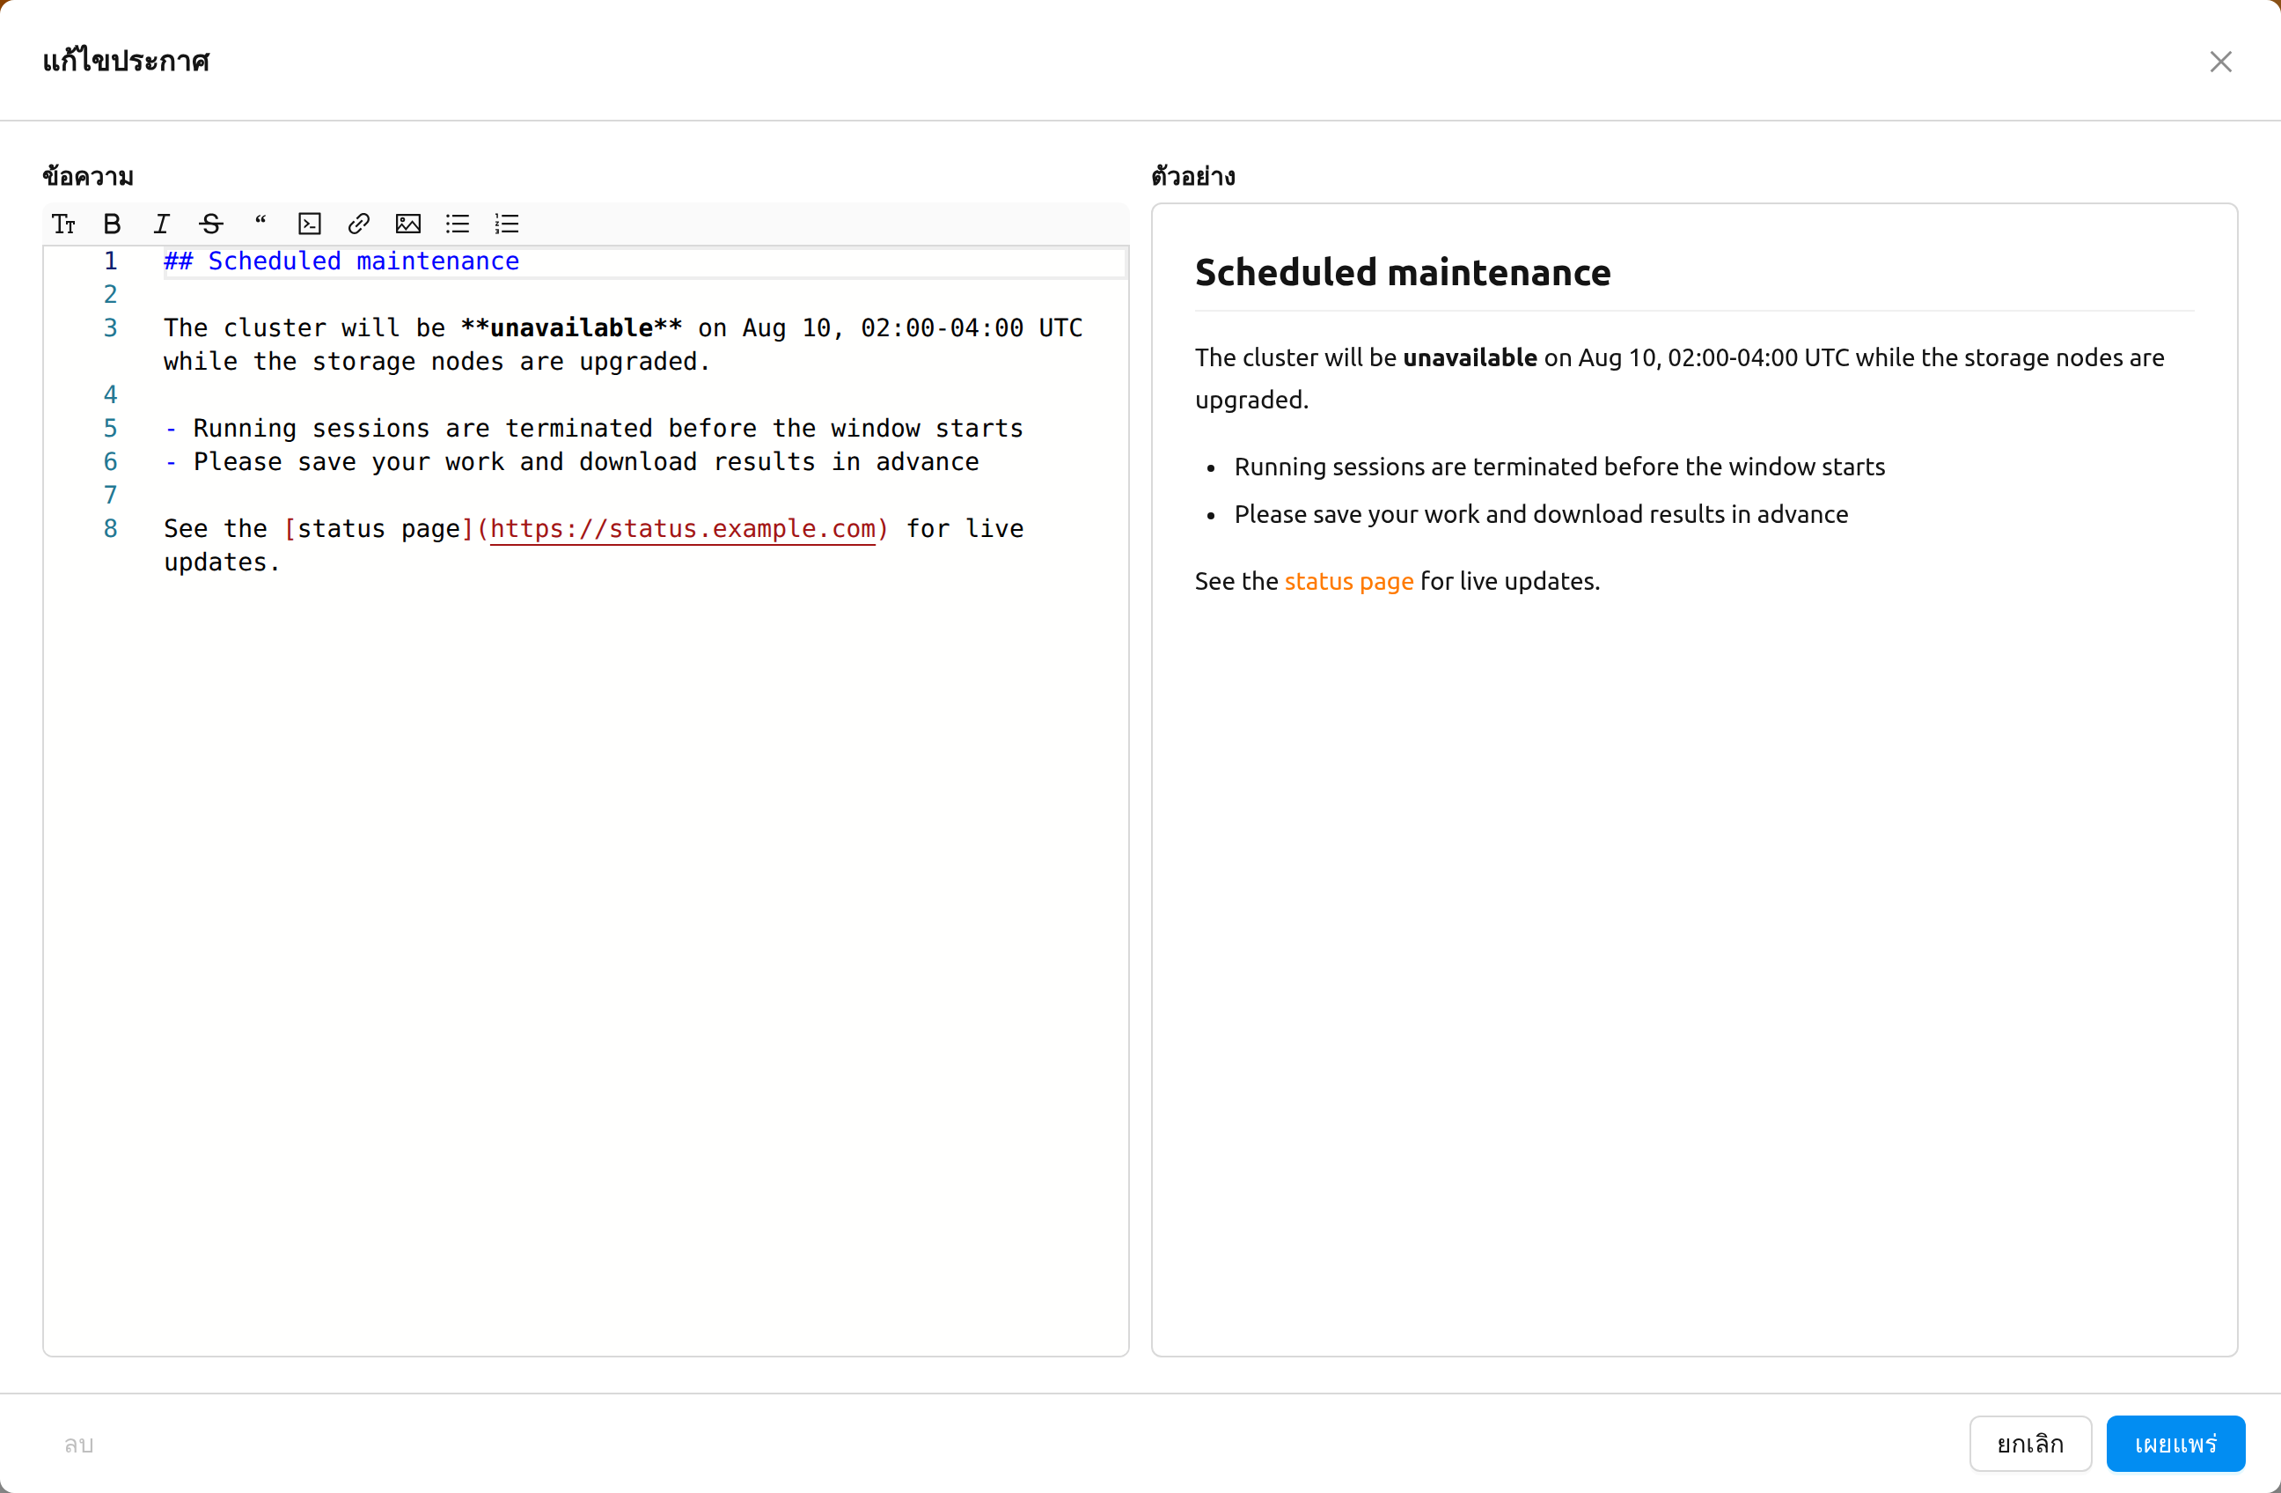Click the blue เผยแพร่ publish button
The width and height of the screenshot is (2281, 1493).
(2175, 1443)
